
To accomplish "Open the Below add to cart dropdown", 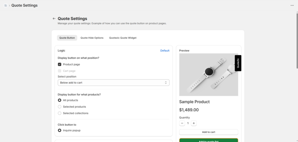I will tap(113, 83).
